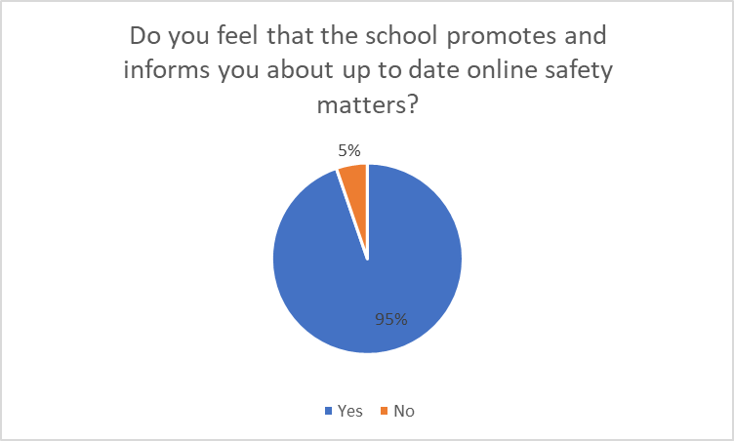Image resolution: width=734 pixels, height=441 pixels.
Task: Select the 5% data label
Action: tap(349, 150)
